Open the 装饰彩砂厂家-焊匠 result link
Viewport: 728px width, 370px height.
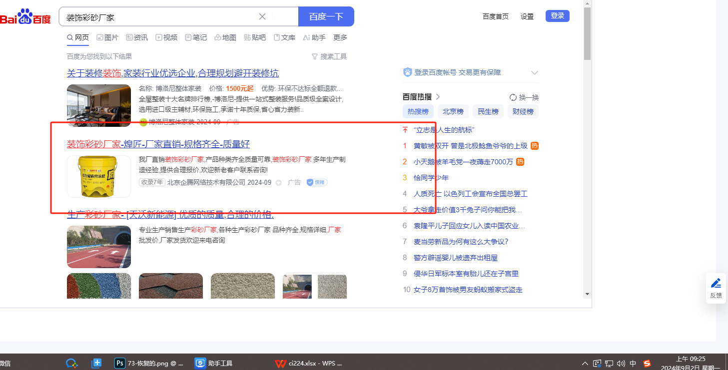coord(158,144)
